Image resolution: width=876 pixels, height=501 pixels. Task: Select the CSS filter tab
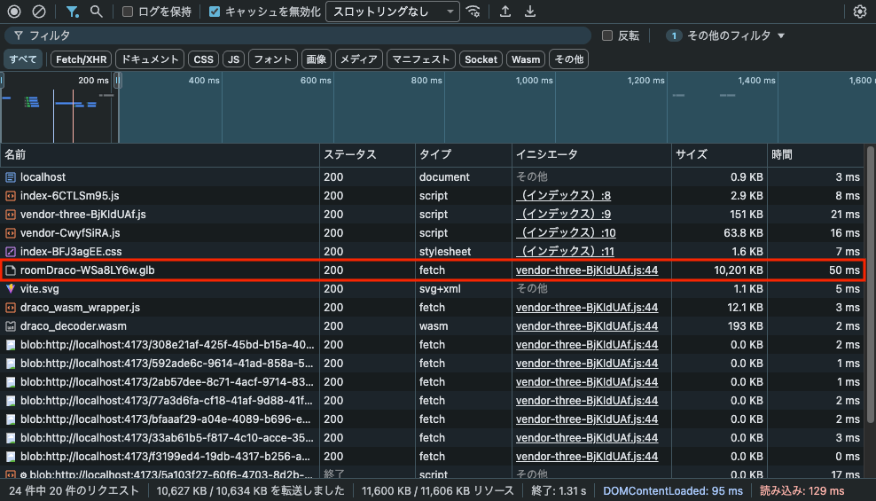204,59
